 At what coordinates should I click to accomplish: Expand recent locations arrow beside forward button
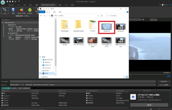pyautogui.click(x=47, y=16)
